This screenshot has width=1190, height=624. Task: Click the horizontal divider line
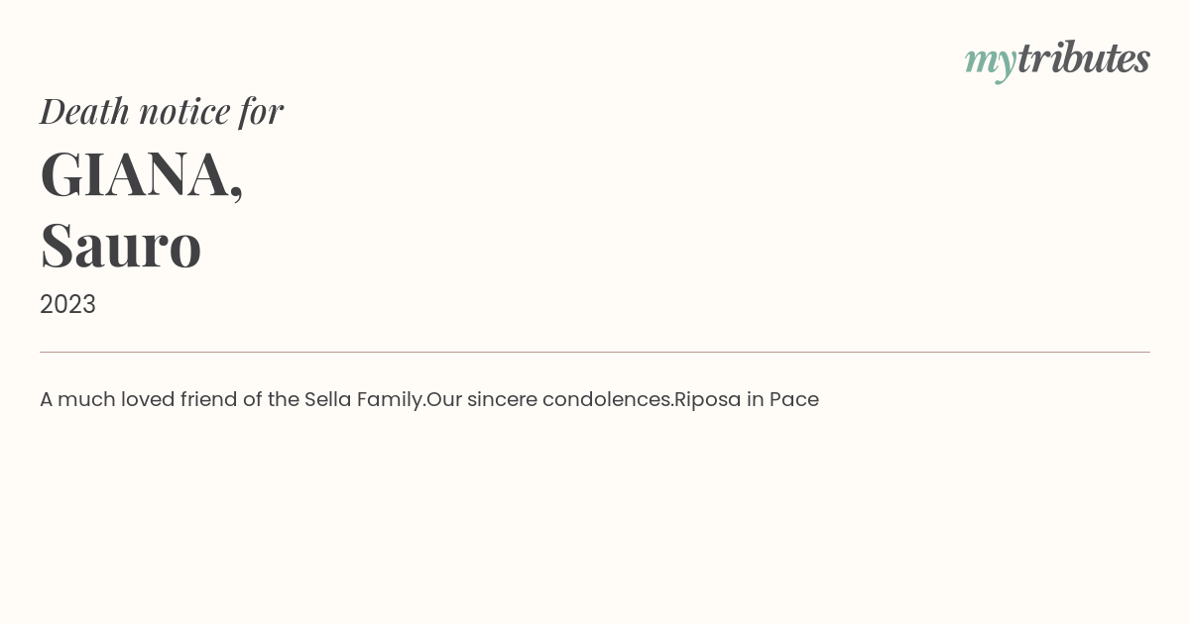595,352
